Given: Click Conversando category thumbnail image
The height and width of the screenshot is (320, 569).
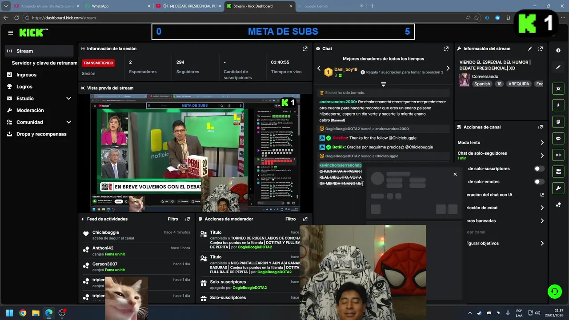Looking at the screenshot, I should click(x=465, y=80).
